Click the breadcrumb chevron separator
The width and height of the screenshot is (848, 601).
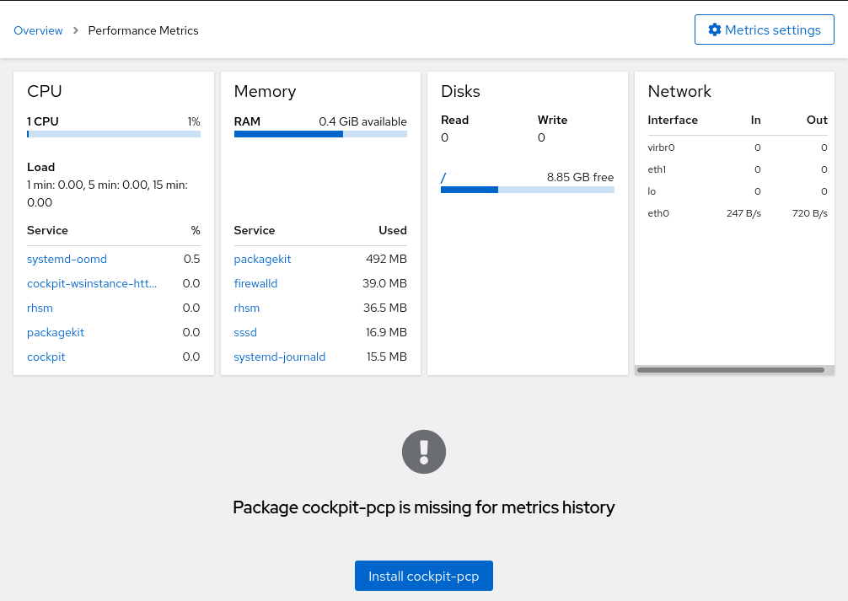tap(76, 30)
